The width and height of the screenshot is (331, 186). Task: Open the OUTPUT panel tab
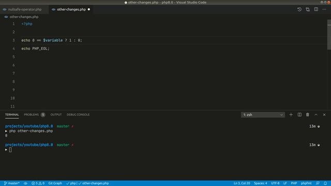click(x=56, y=115)
